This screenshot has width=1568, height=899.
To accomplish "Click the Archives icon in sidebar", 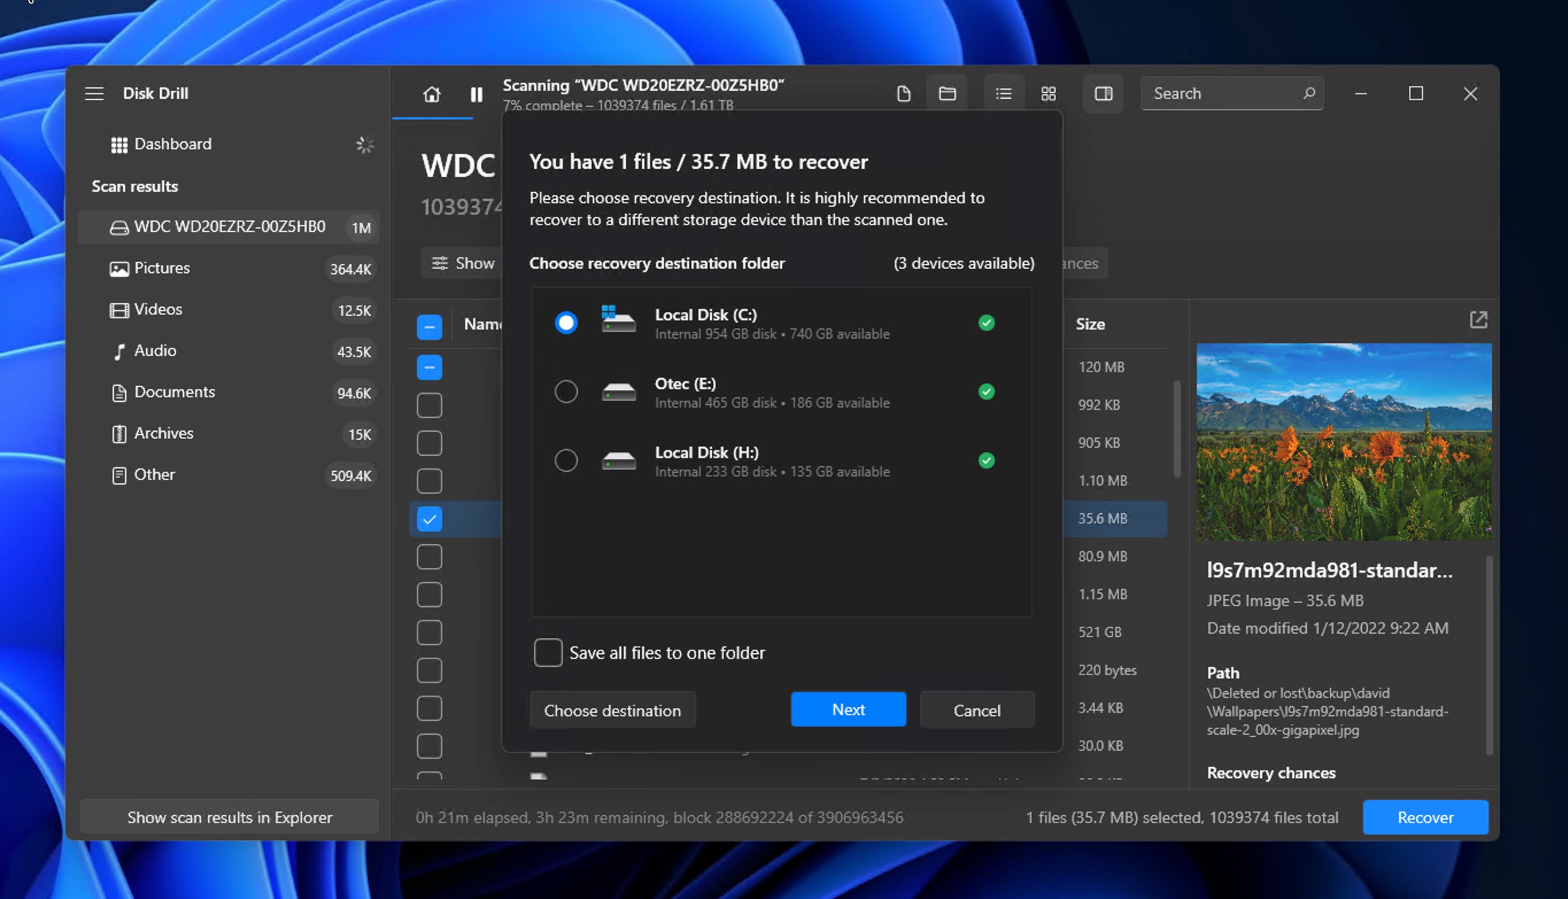I will [119, 434].
